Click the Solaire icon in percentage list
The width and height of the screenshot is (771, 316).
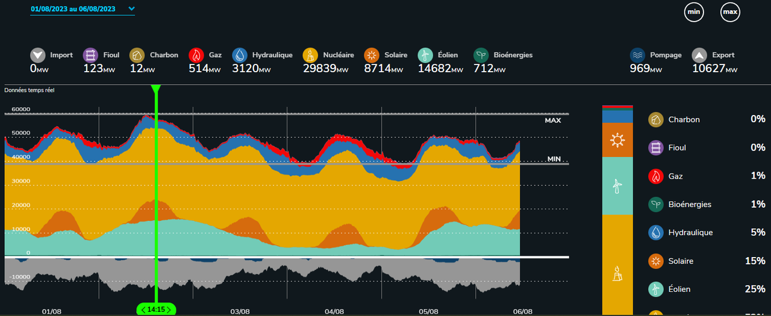coord(655,261)
